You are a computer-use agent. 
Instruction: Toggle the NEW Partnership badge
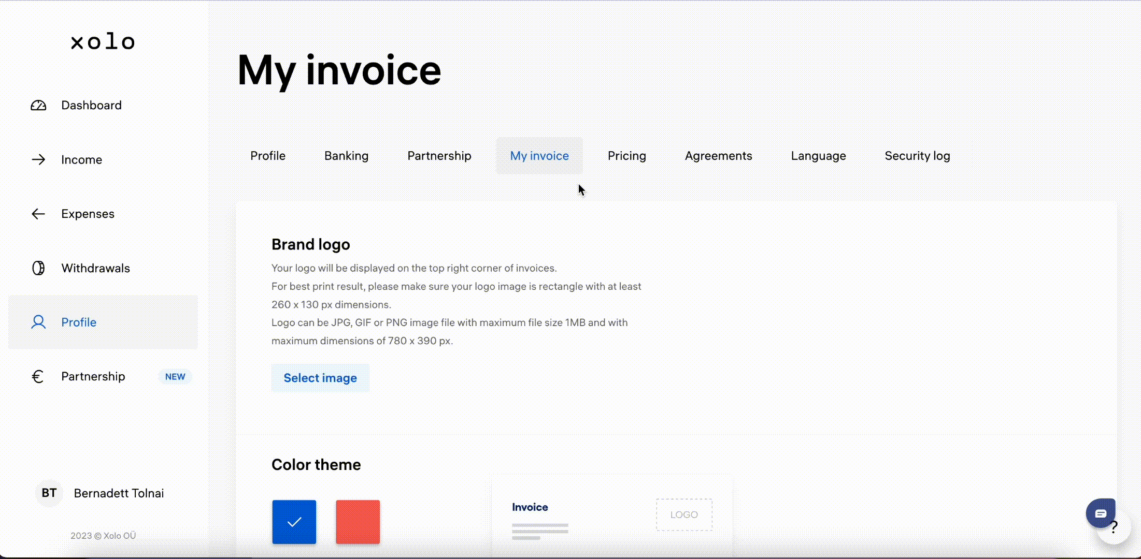175,376
